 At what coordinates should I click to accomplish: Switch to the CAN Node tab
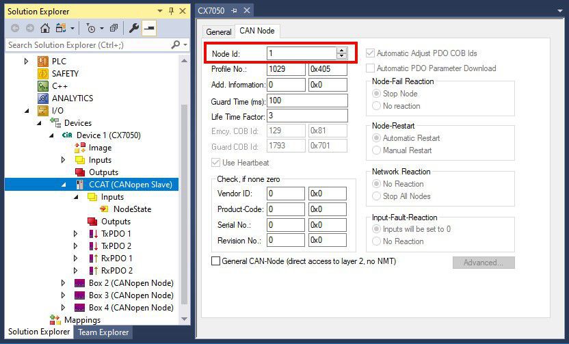coord(257,31)
